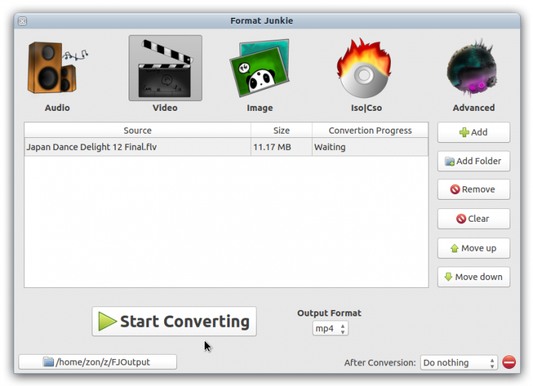Click Add Folder button
Image resolution: width=533 pixels, height=386 pixels.
473,161
